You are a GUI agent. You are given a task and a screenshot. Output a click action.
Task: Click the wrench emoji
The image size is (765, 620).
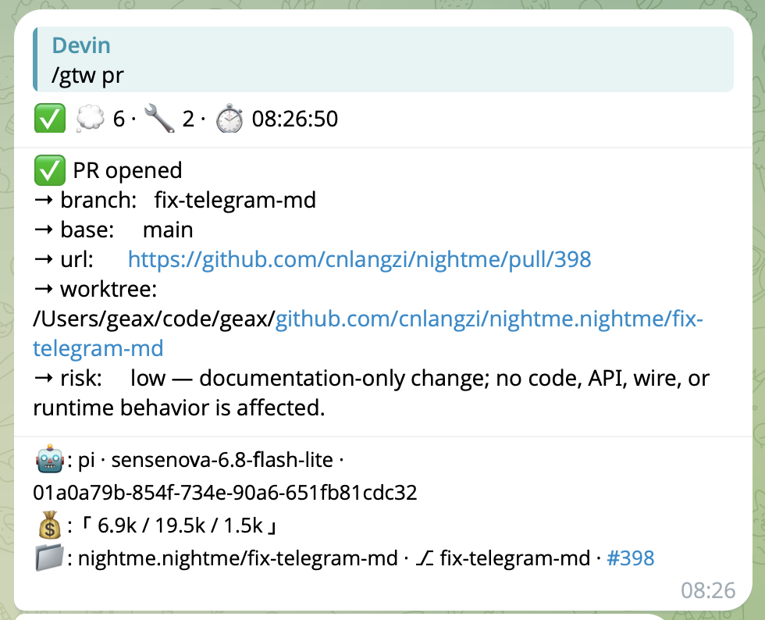point(159,119)
